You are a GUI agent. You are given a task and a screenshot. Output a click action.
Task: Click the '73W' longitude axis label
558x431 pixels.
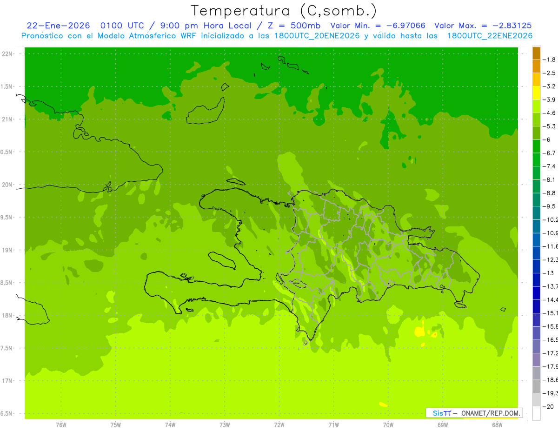point(224,424)
